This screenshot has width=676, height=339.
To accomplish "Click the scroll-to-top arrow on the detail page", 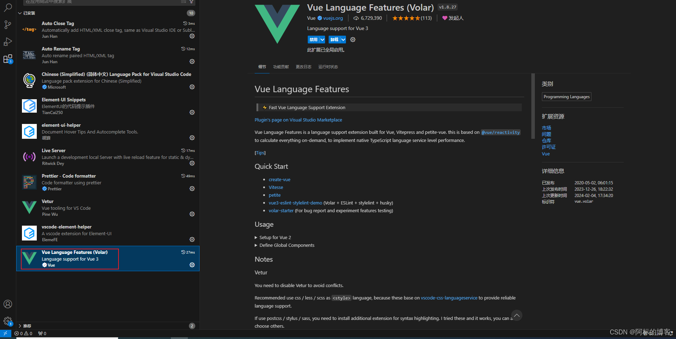I will pyautogui.click(x=516, y=315).
